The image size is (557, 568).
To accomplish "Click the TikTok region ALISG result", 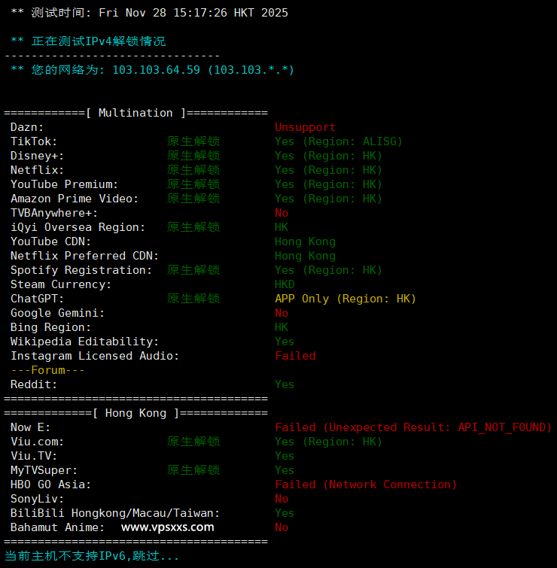I will 338,141.
